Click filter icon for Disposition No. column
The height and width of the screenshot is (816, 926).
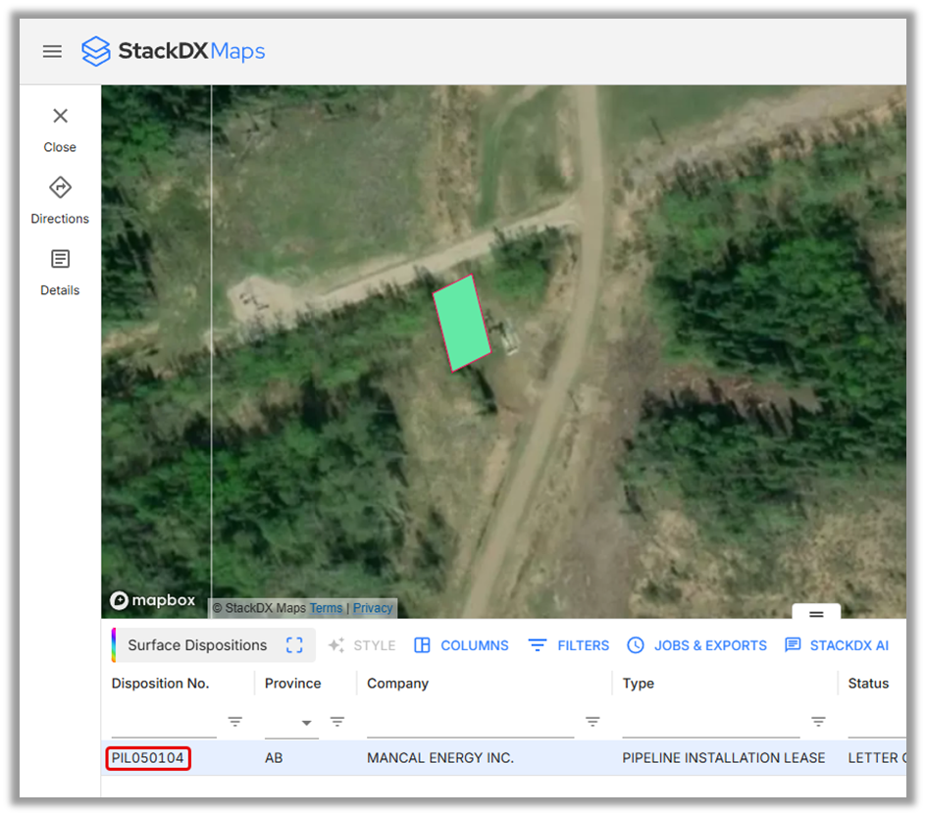point(235,722)
